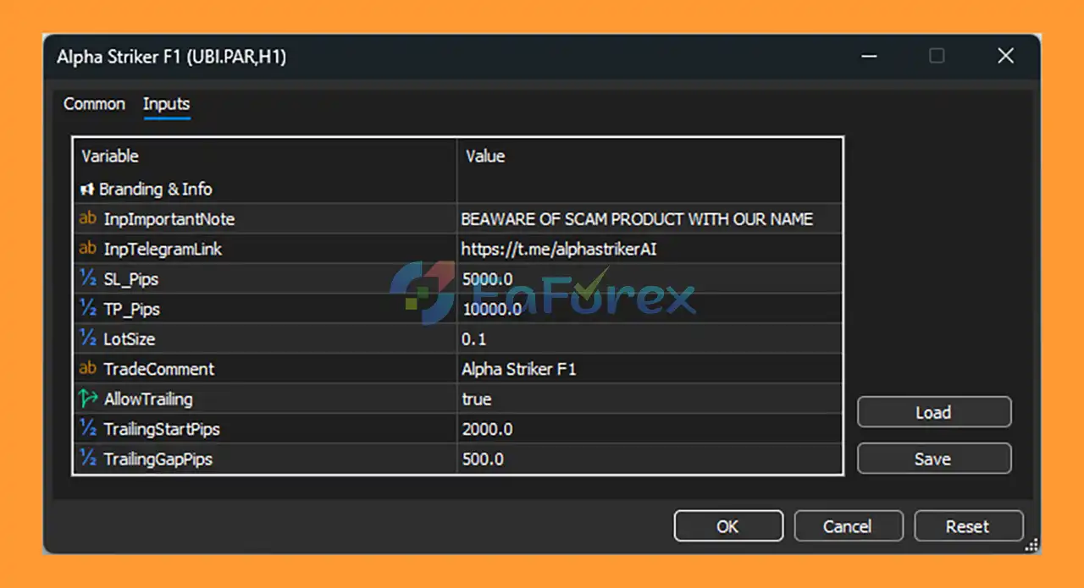Switch to the Common tab

coord(94,104)
